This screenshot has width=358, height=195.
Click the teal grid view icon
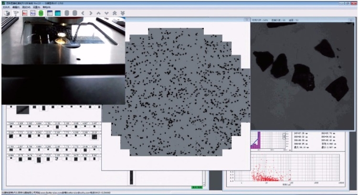coord(58,13)
